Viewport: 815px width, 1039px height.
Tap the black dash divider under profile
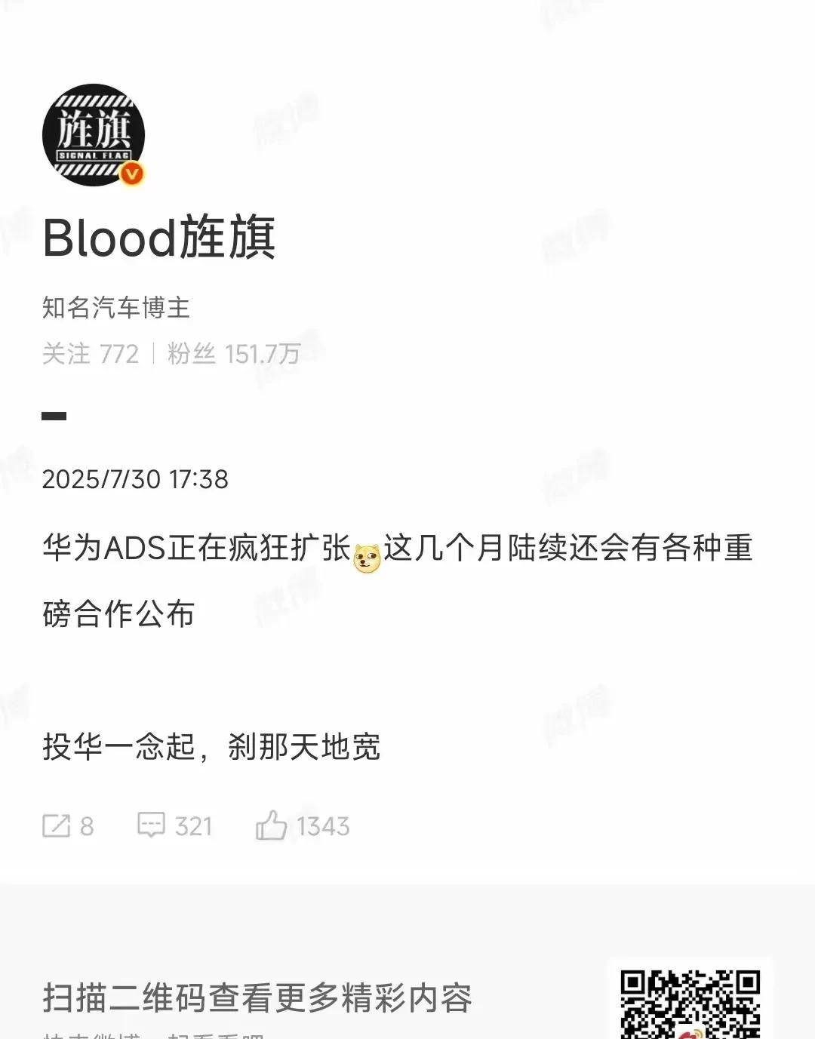coord(54,416)
